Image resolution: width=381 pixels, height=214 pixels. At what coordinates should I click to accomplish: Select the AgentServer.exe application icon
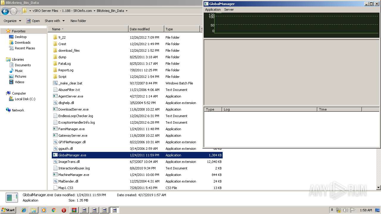(x=55, y=96)
